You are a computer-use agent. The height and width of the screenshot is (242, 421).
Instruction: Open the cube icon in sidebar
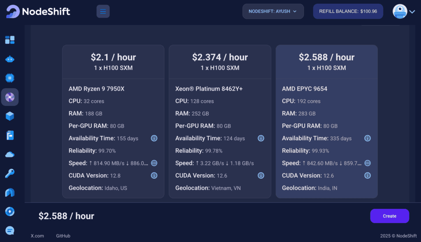10,116
